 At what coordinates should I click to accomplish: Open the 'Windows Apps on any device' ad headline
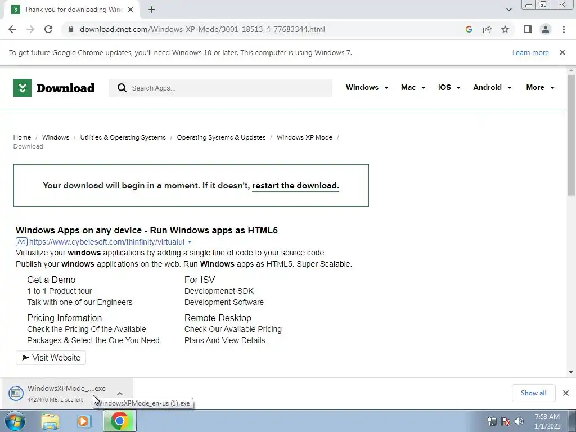(147, 230)
